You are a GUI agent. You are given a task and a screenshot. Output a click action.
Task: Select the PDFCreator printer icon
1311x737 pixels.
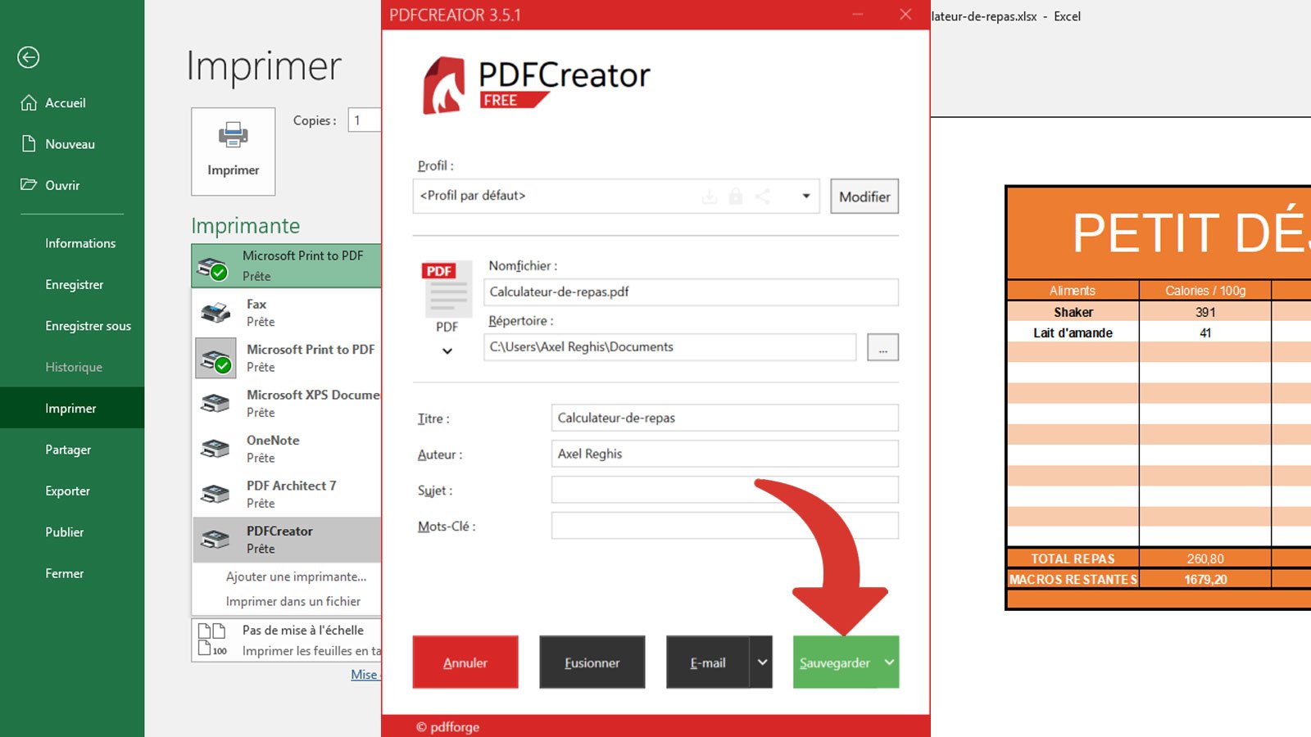[215, 539]
